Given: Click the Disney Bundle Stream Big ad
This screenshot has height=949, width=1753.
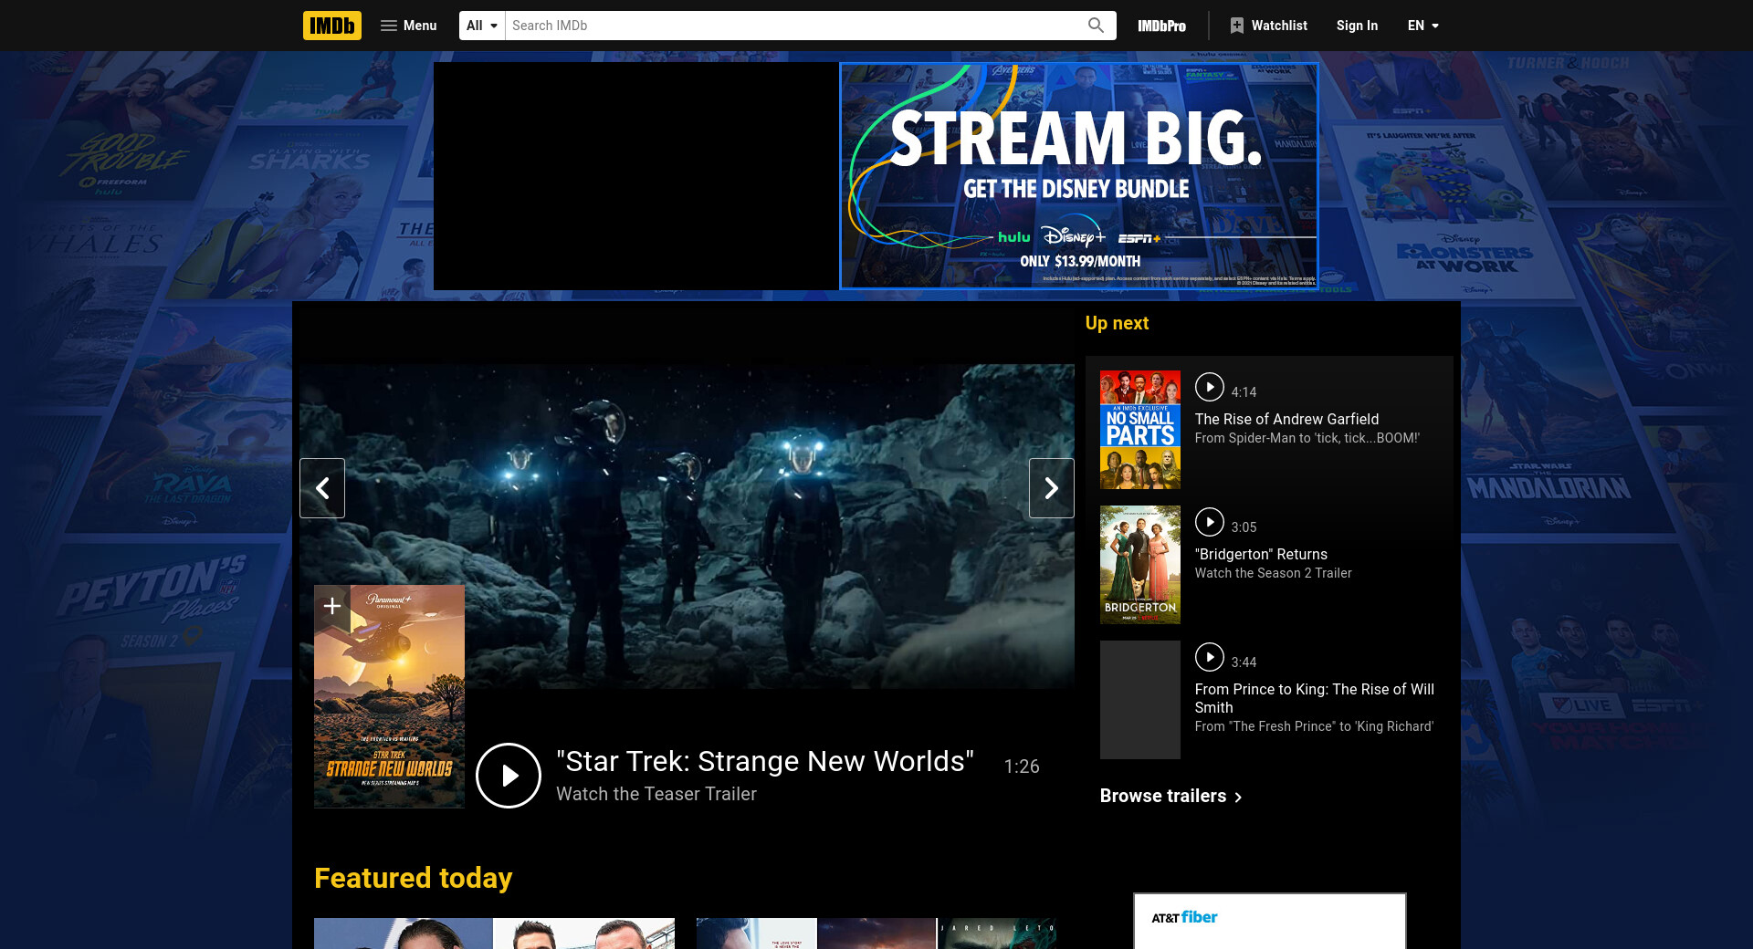Looking at the screenshot, I should (x=1078, y=176).
